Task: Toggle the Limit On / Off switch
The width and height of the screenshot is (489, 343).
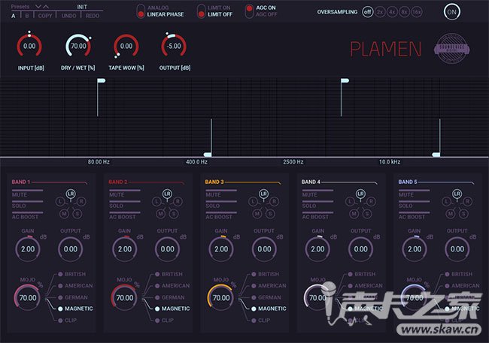Action: 202,11
